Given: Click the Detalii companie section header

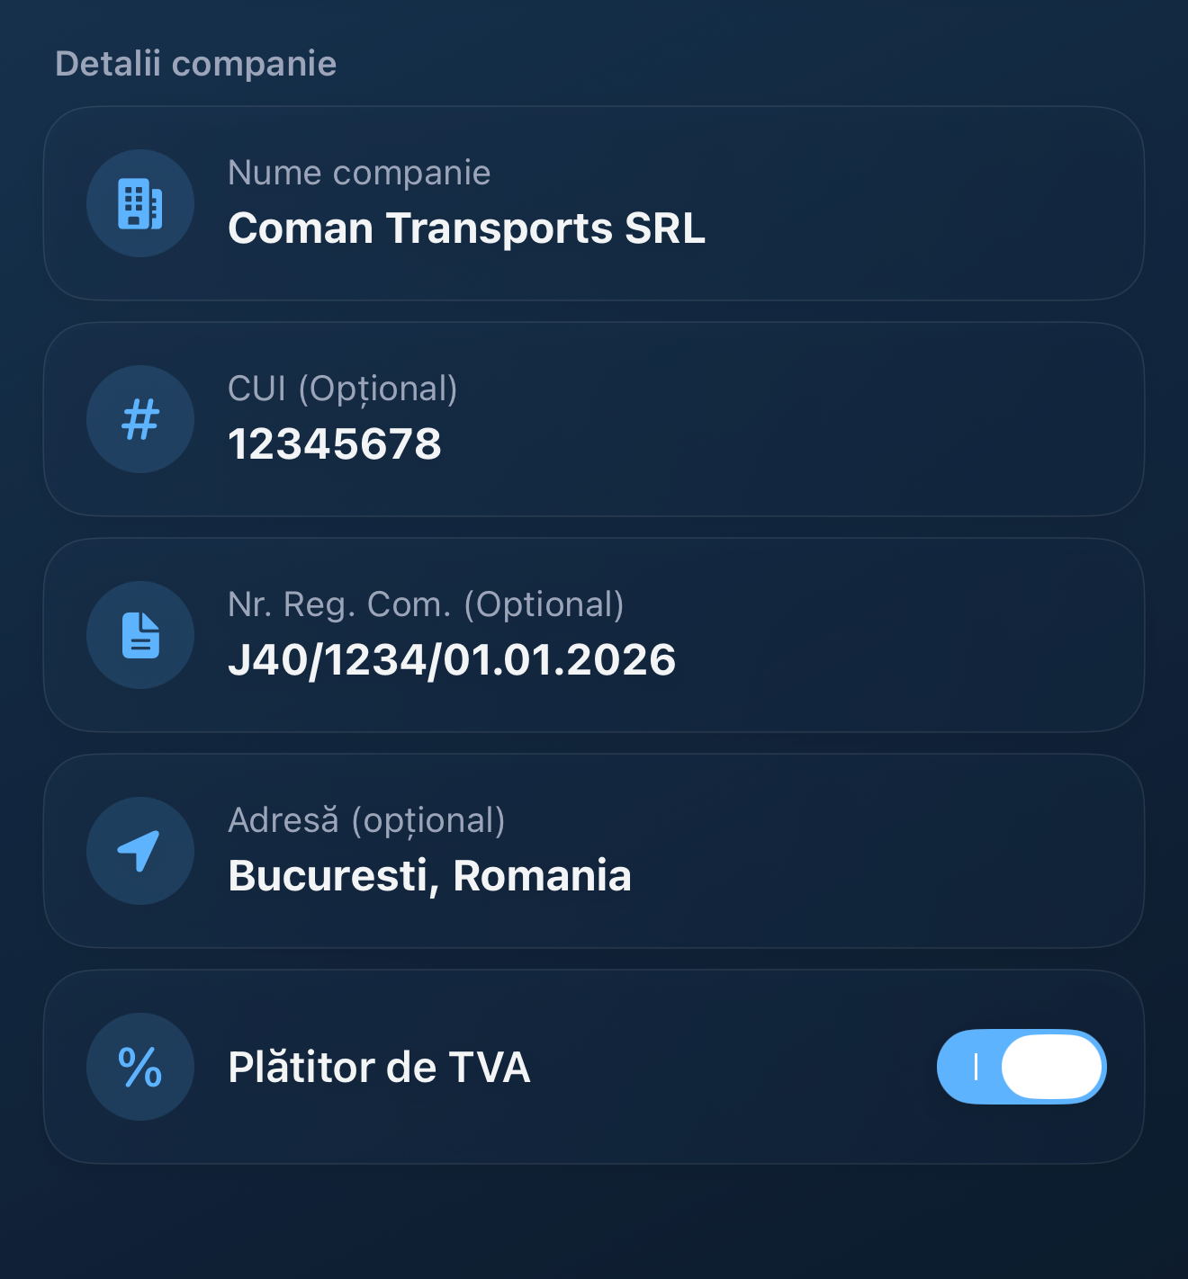Looking at the screenshot, I should (195, 64).
